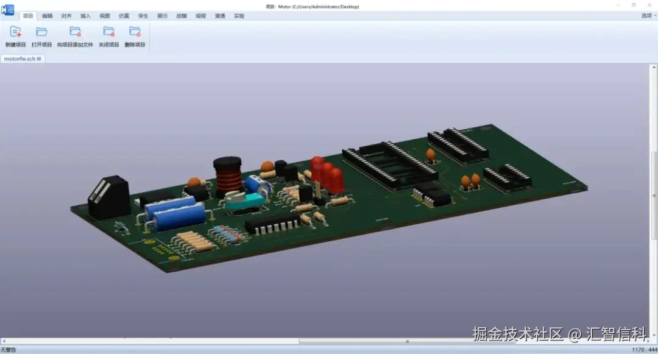This screenshot has height=354, width=658.
Task: Select the 规程 ribbon tab
Action: (x=200, y=16)
